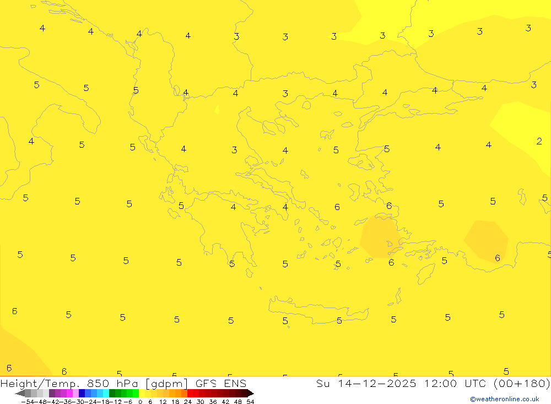Click the weatheronline.co.uk copyright link
Image resolution: width=551 pixels, height=404 pixels.
click(x=505, y=399)
